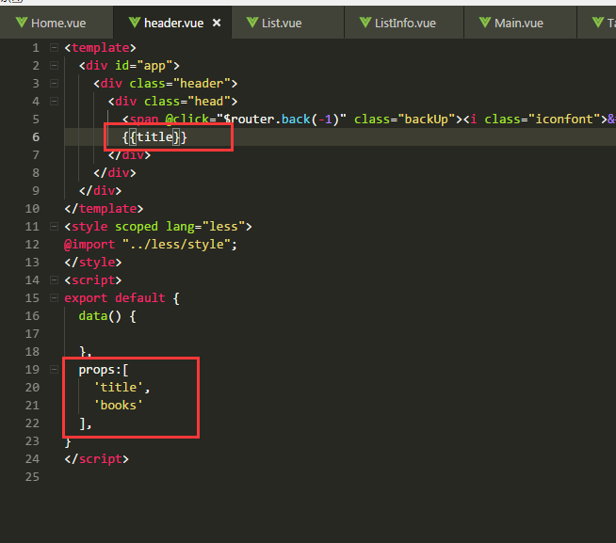Collapse the export default fold at line 15
The width and height of the screenshot is (616, 543).
[55, 298]
